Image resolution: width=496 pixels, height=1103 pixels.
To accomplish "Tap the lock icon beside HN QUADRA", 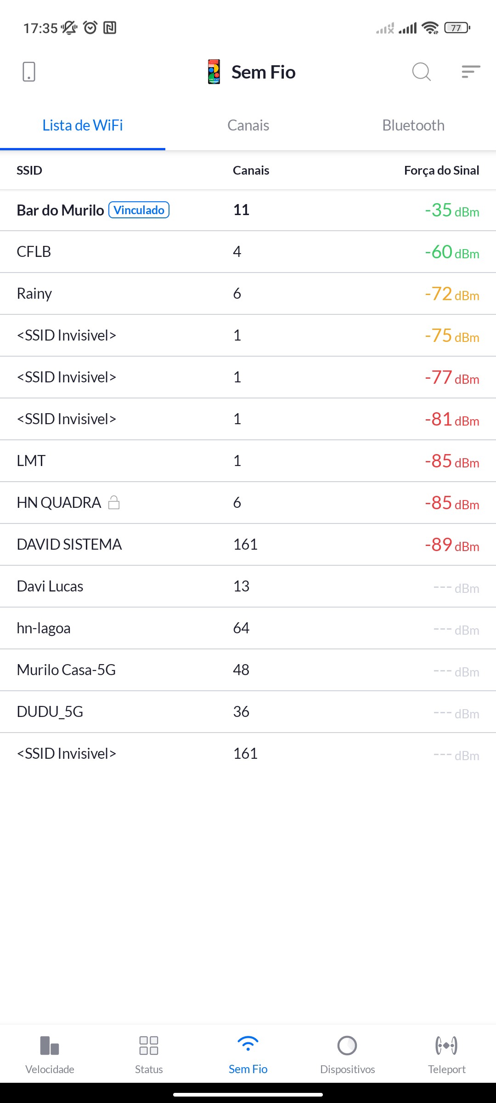I will (x=114, y=502).
